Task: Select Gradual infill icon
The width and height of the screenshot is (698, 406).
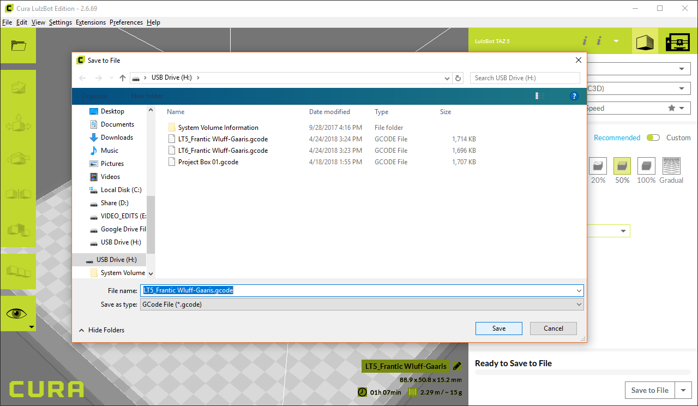Action: click(x=671, y=166)
